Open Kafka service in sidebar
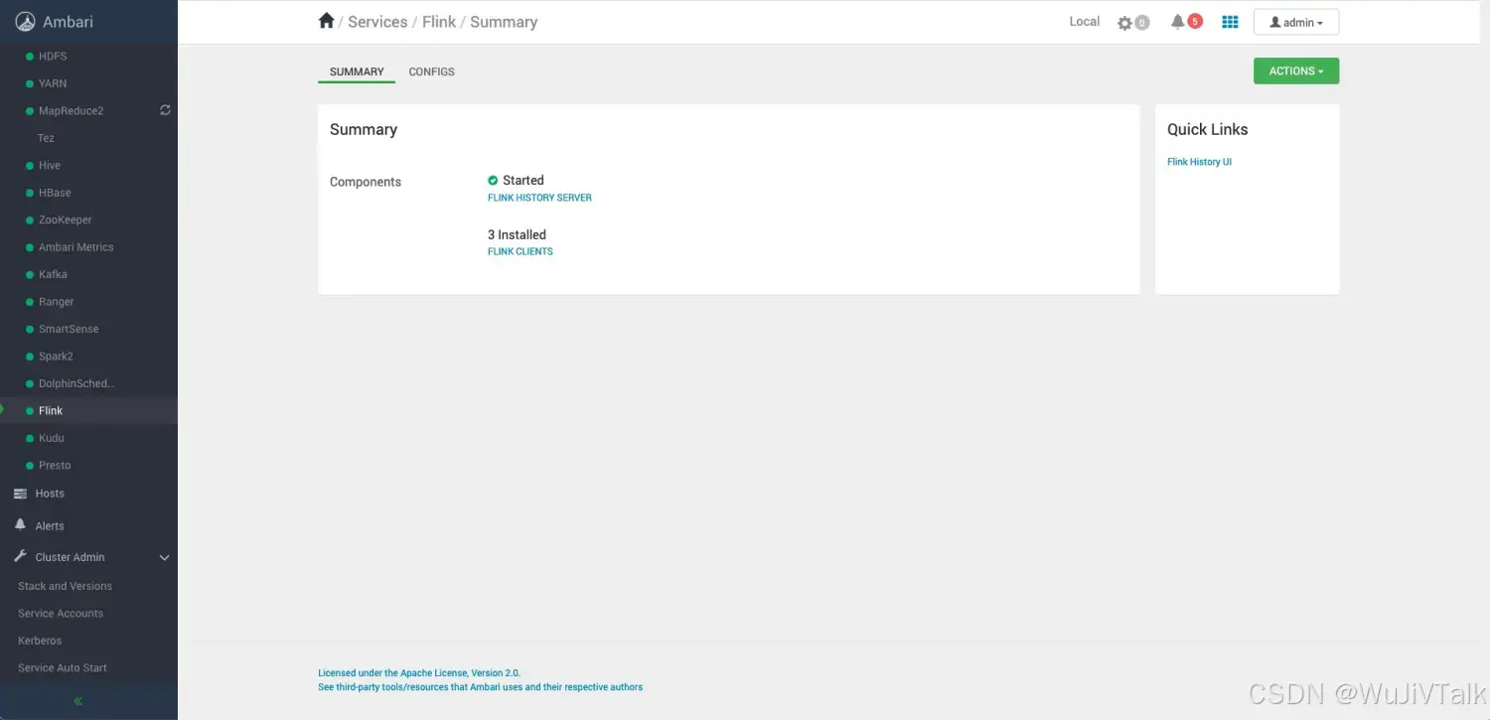Image resolution: width=1490 pixels, height=720 pixels. point(53,274)
